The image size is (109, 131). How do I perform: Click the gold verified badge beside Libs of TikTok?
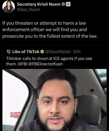pyautogui.click(x=42, y=52)
